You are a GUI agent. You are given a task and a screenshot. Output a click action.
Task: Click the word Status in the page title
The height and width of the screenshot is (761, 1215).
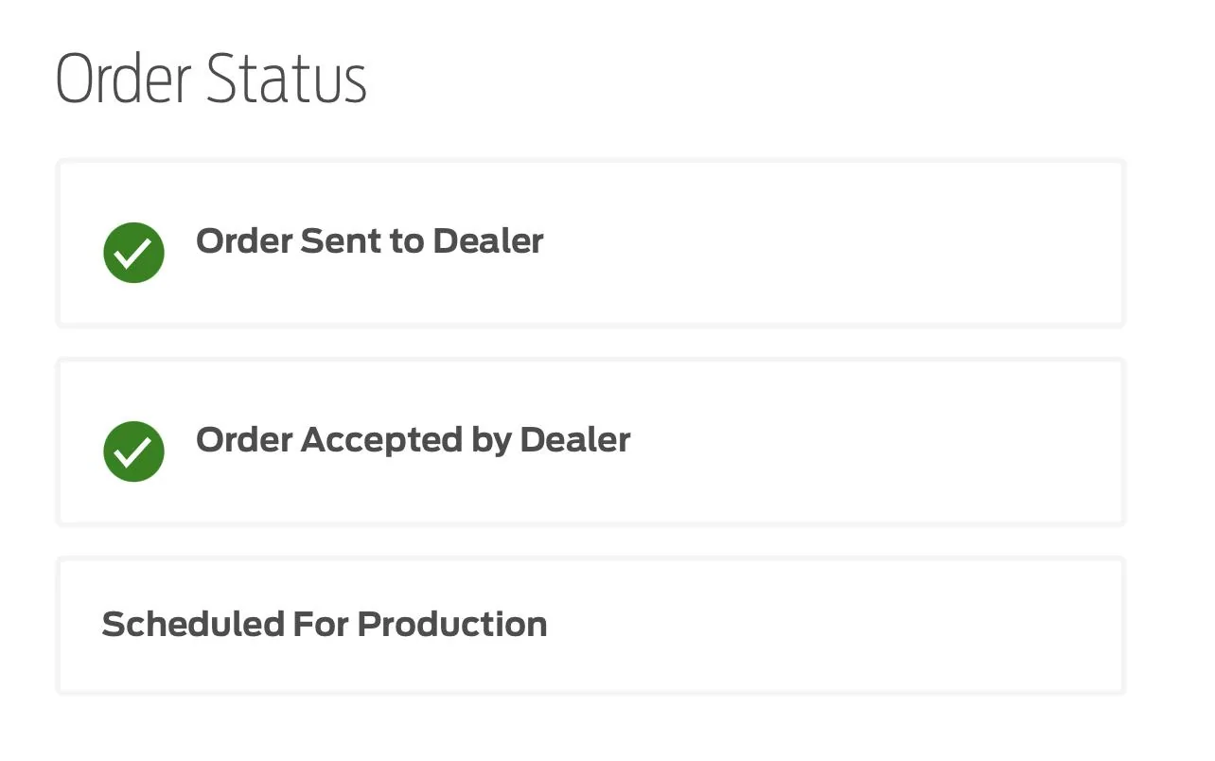(287, 79)
